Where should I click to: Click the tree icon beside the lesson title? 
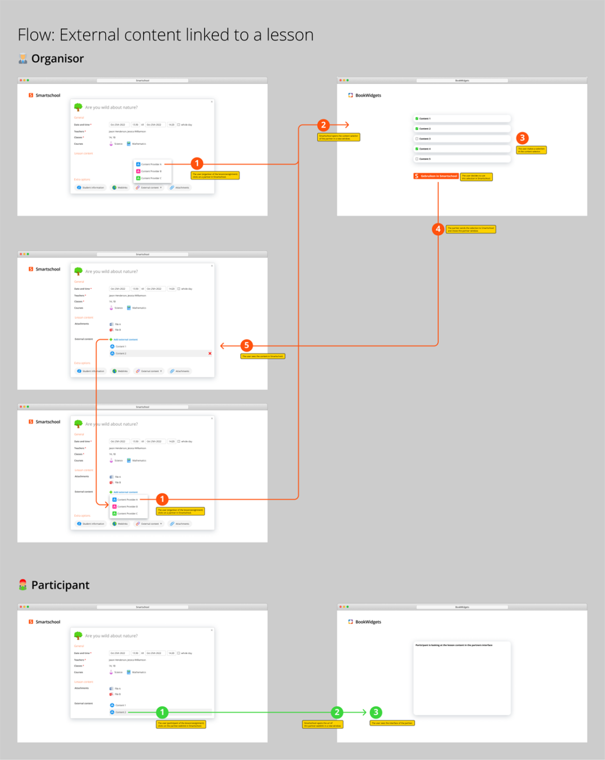(78, 107)
